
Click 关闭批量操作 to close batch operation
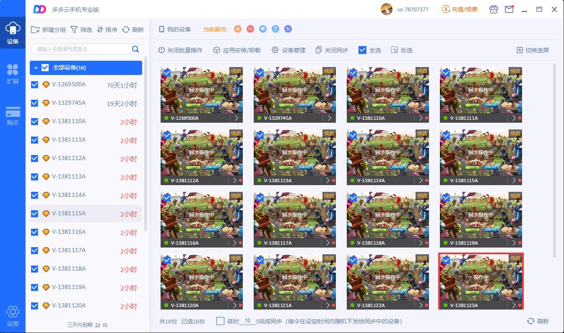point(180,50)
